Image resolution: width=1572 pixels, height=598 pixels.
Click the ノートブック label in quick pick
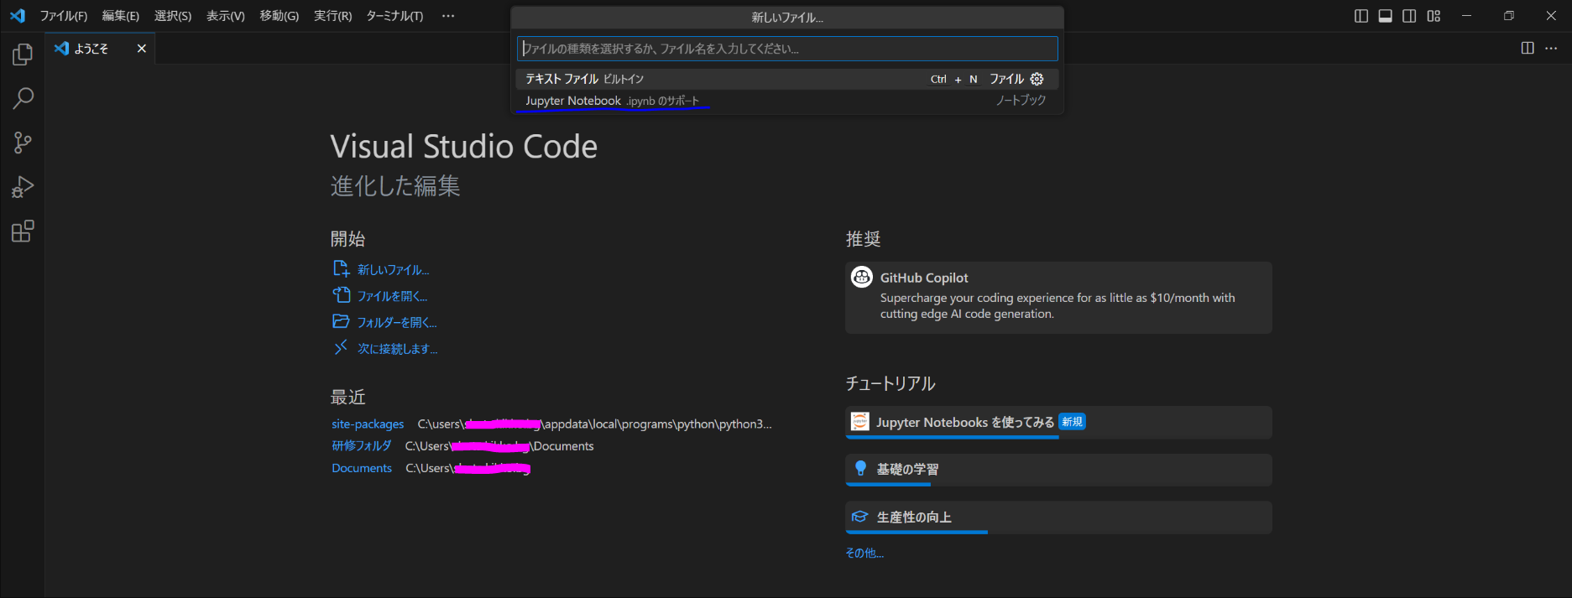[1021, 101]
